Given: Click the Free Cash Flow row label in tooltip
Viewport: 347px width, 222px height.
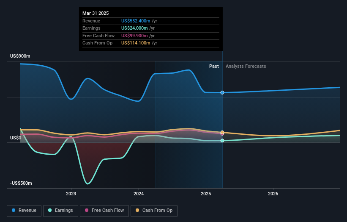Looking at the screenshot, I should tap(98, 36).
